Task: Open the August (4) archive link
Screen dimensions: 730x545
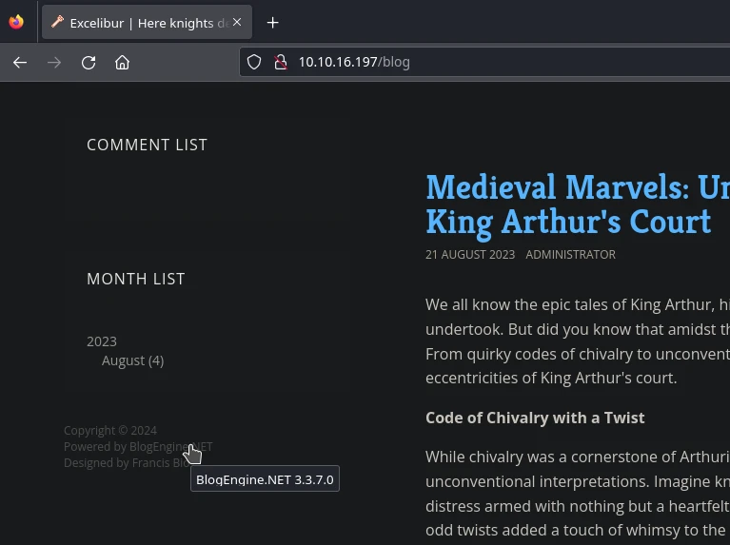Action: [132, 360]
